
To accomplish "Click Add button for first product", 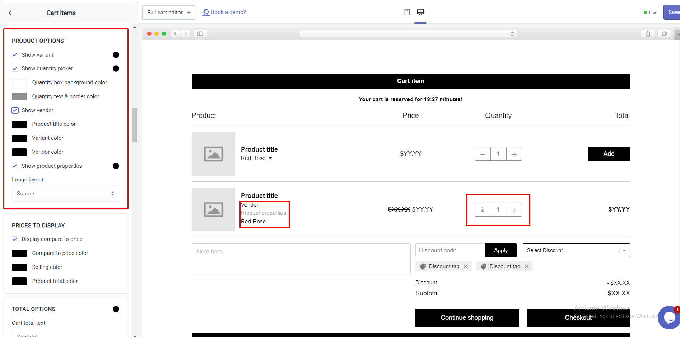I will 609,154.
